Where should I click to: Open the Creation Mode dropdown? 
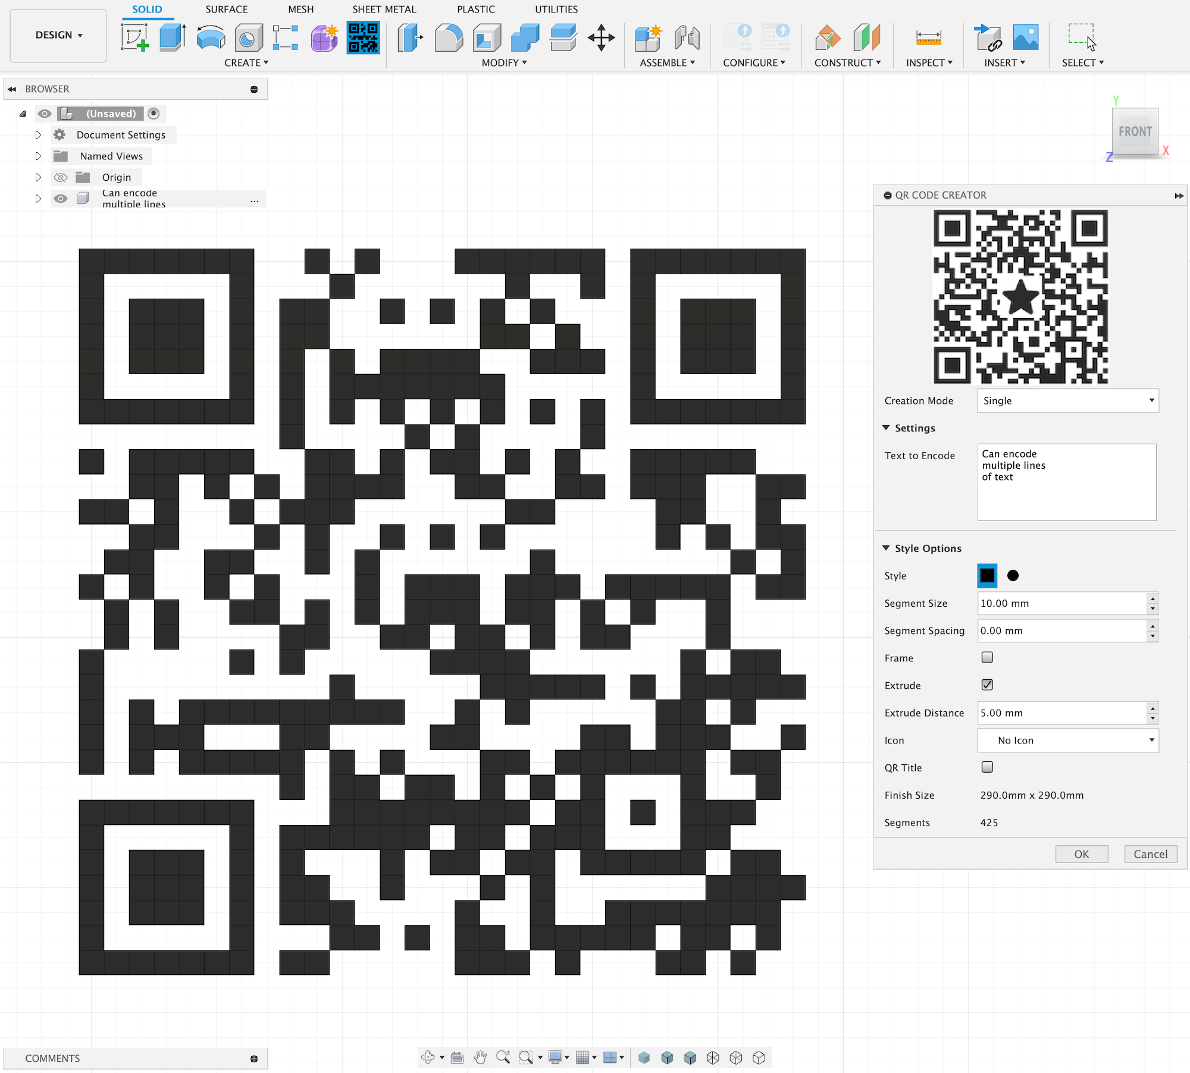point(1067,400)
